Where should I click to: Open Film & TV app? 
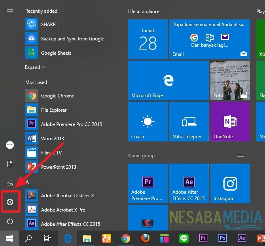point(68,153)
